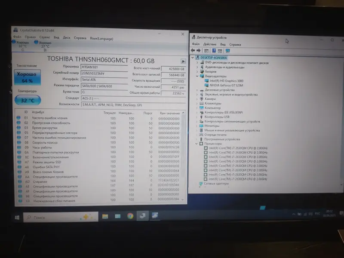
Task: Click the monitor scan-hardware icon in Device Manager toolbar
Action: [x=228, y=51]
